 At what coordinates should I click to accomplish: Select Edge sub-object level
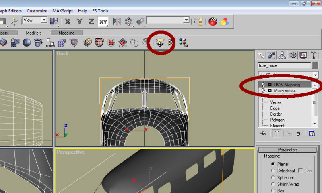pyautogui.click(x=275, y=108)
